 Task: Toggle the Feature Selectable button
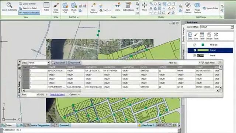point(29,13)
